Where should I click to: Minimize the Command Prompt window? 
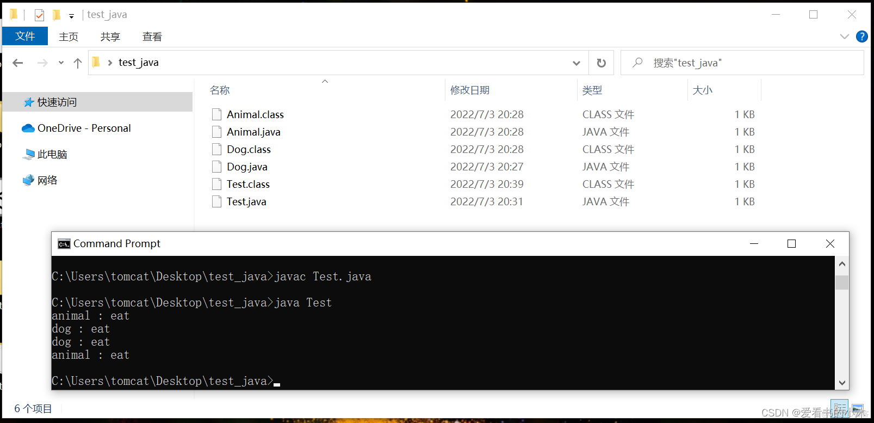tap(754, 244)
